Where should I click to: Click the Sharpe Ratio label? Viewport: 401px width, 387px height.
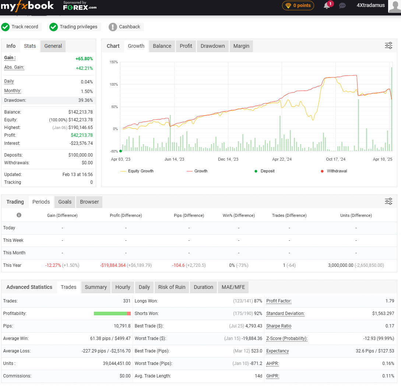point(279,326)
